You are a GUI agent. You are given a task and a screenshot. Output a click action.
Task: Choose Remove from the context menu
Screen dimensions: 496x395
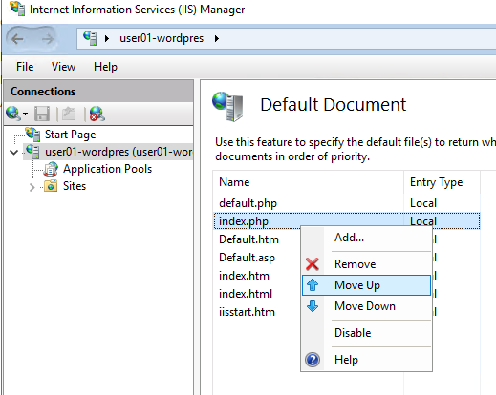[366, 264]
